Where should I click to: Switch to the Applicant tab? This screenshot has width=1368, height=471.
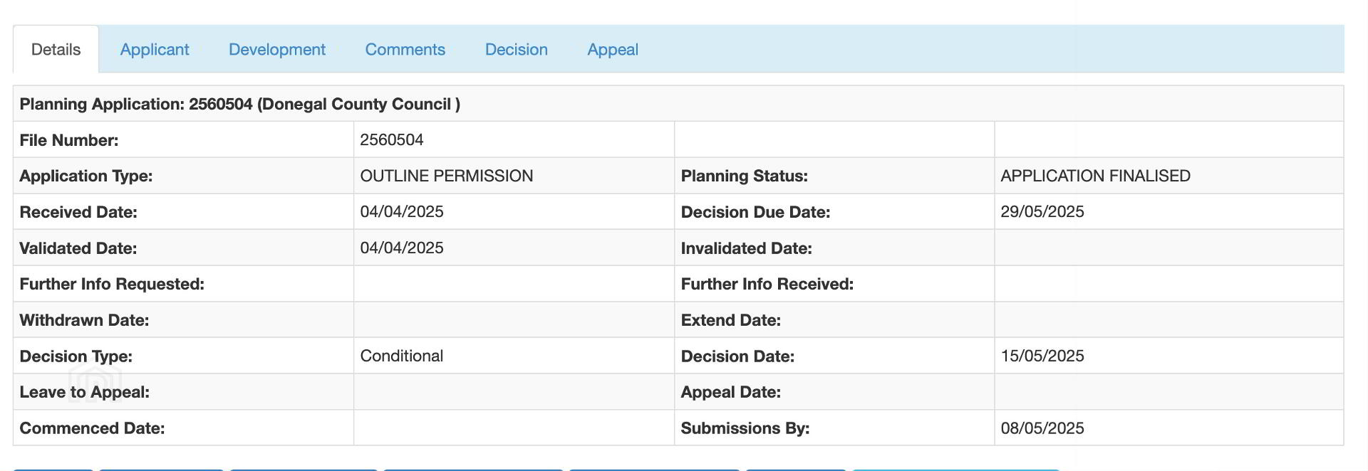(x=155, y=50)
